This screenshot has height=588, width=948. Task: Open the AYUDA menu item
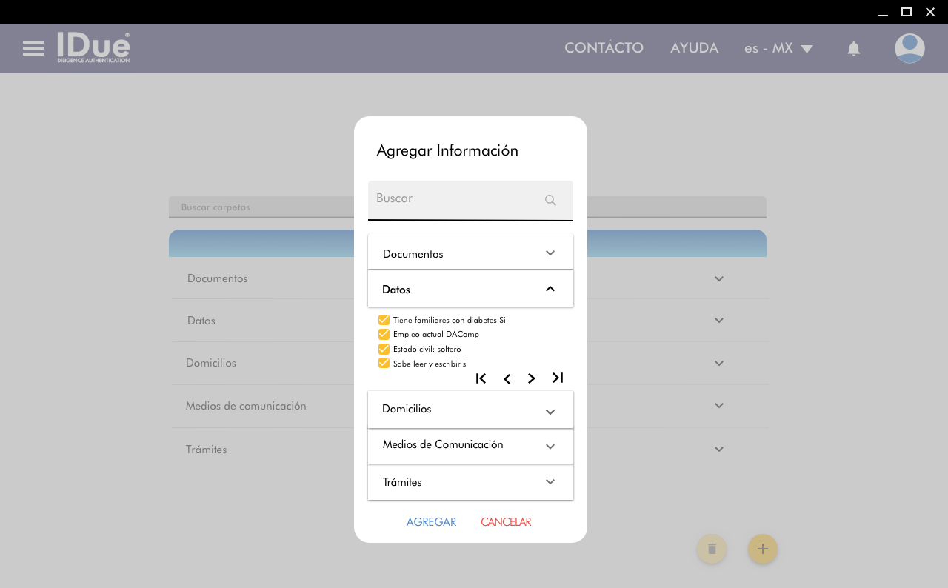(x=694, y=48)
